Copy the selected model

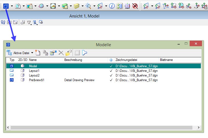click(45, 53)
